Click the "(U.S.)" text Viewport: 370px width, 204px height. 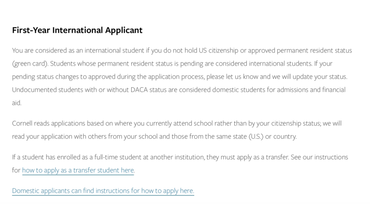coord(255,136)
